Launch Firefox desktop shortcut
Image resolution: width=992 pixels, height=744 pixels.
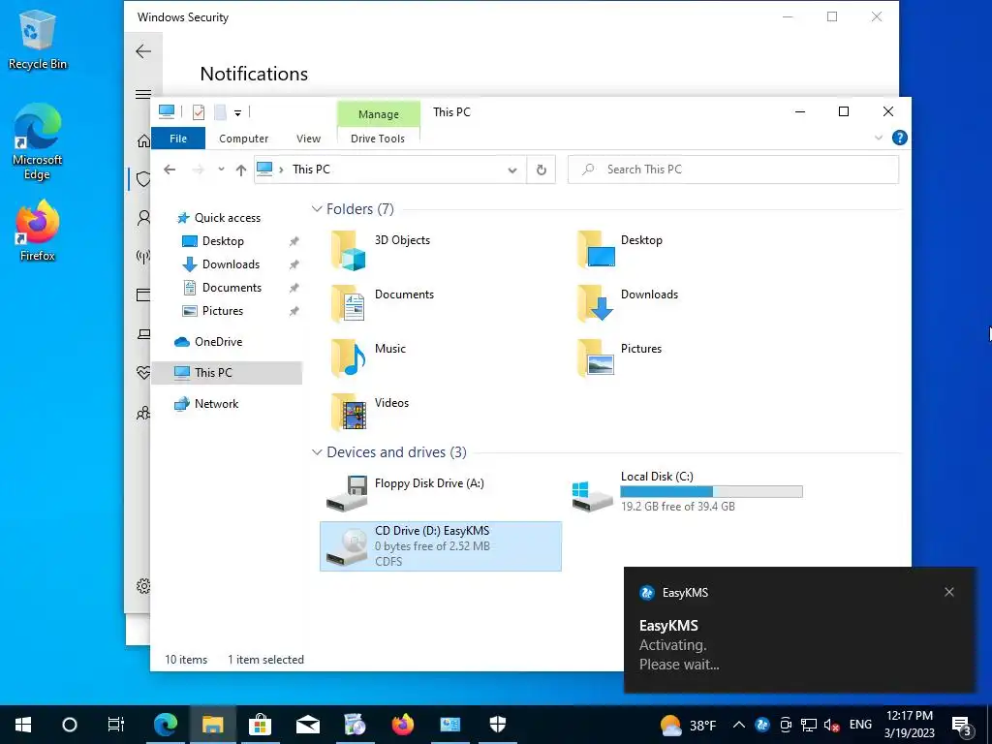click(x=38, y=231)
